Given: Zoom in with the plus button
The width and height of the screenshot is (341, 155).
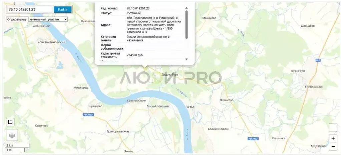Looking at the screenshot, I should (x=333, y=139).
